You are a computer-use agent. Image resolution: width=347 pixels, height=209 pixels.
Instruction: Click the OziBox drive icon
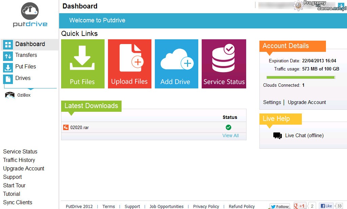click(x=10, y=95)
